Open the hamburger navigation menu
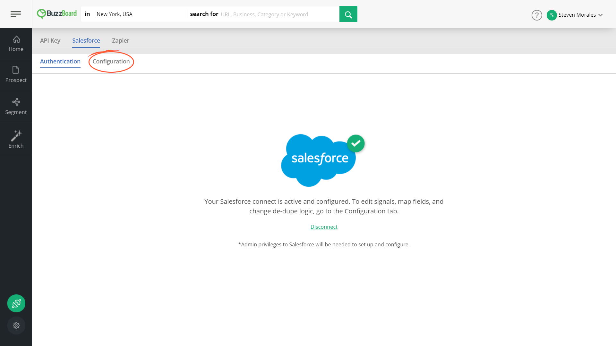Image resolution: width=616 pixels, height=346 pixels. pyautogui.click(x=16, y=14)
